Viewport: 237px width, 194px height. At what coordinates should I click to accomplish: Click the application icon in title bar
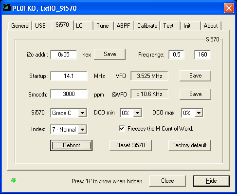tap(7, 8)
